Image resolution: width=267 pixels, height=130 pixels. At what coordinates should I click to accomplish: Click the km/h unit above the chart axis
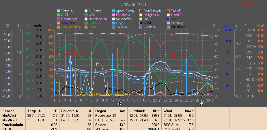coord(37,26)
